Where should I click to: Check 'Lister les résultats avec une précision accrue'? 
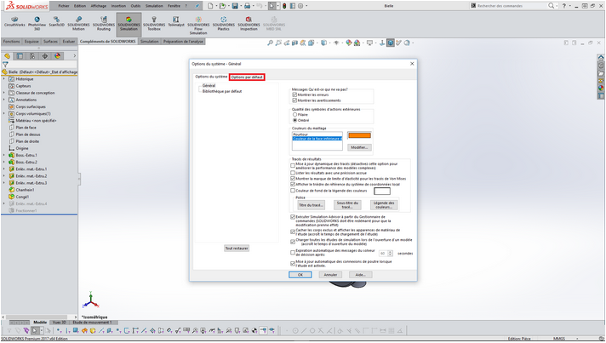point(293,173)
